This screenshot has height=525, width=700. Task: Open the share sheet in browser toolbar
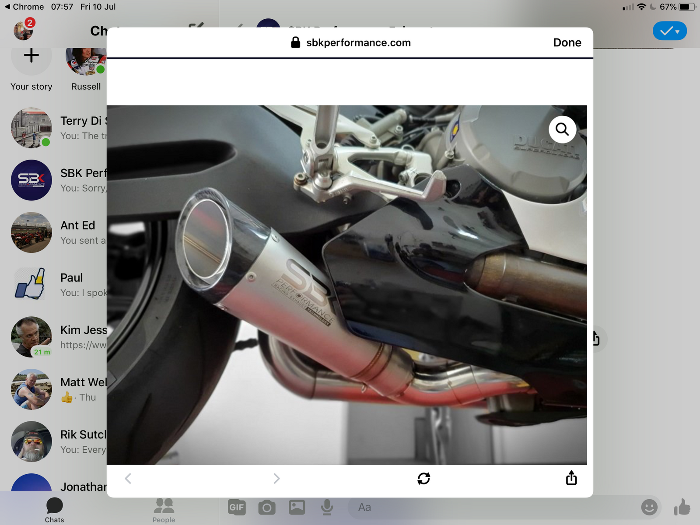[x=571, y=478]
